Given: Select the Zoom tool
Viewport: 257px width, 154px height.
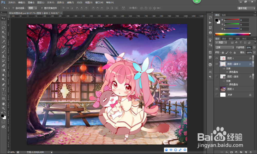Looking at the screenshot, I should pos(3,108).
